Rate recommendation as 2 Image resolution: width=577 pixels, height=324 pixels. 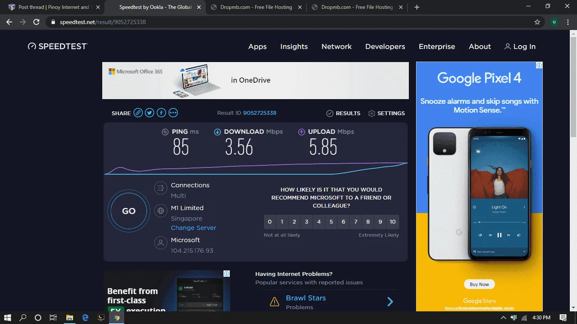tap(294, 222)
